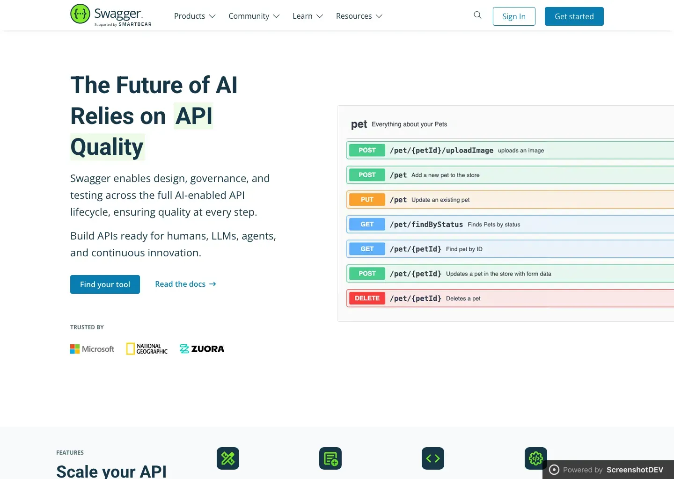Click the Sign In button
Viewport: 674px width, 479px height.
[514, 16]
